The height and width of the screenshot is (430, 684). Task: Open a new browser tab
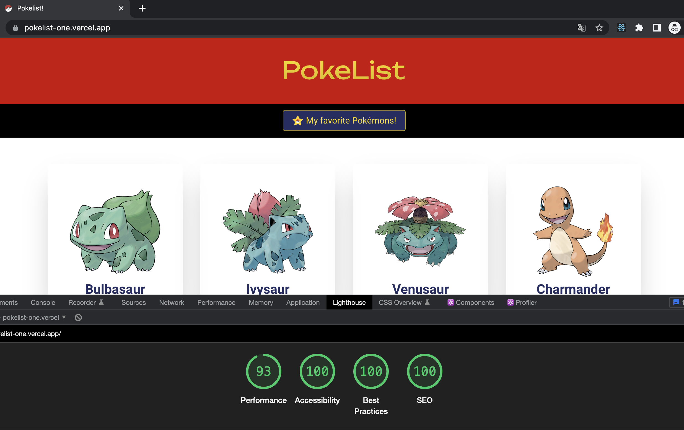[142, 9]
